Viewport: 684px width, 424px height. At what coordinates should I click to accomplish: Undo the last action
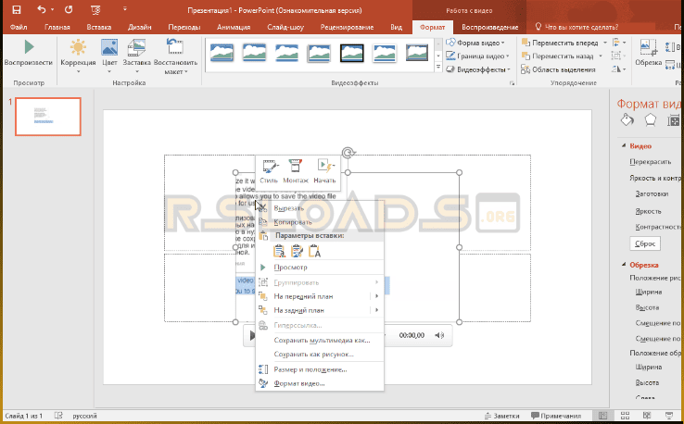42,9
